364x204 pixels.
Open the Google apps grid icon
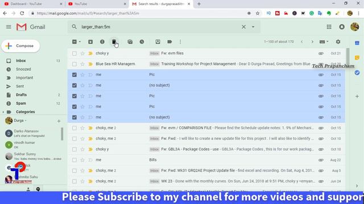tap(329, 27)
